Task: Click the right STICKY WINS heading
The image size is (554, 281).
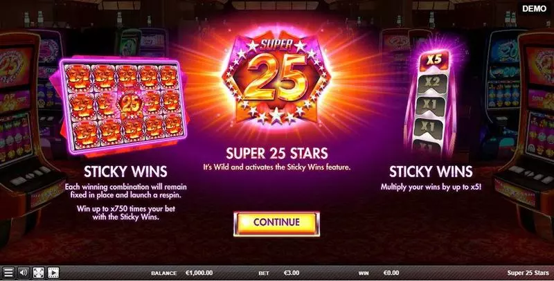Action: [431, 172]
